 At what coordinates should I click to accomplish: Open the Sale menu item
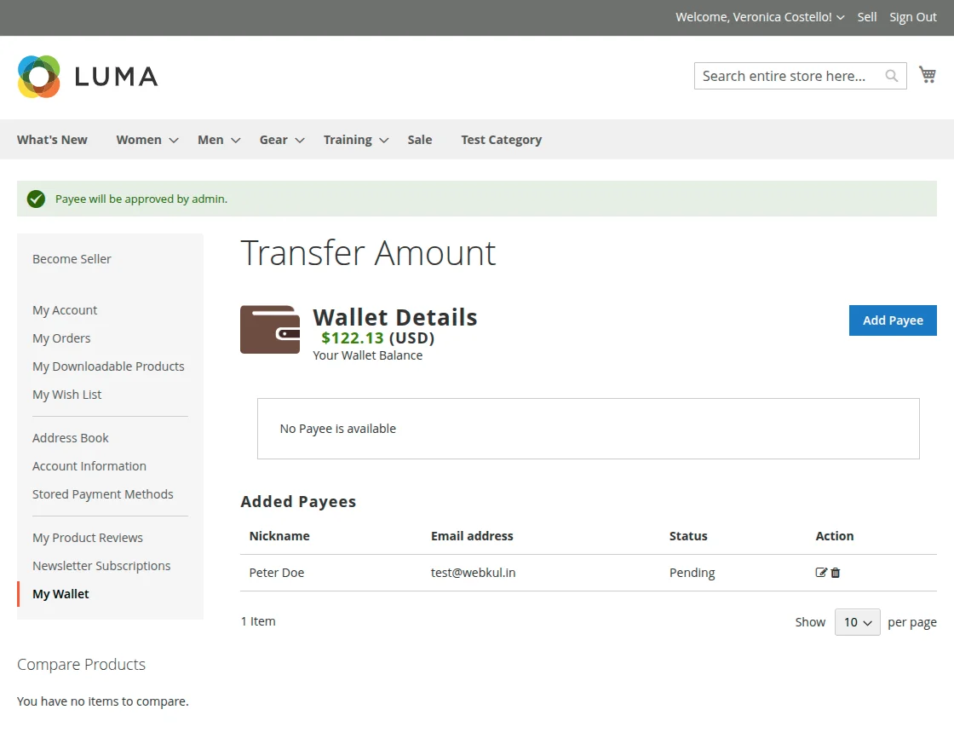419,139
